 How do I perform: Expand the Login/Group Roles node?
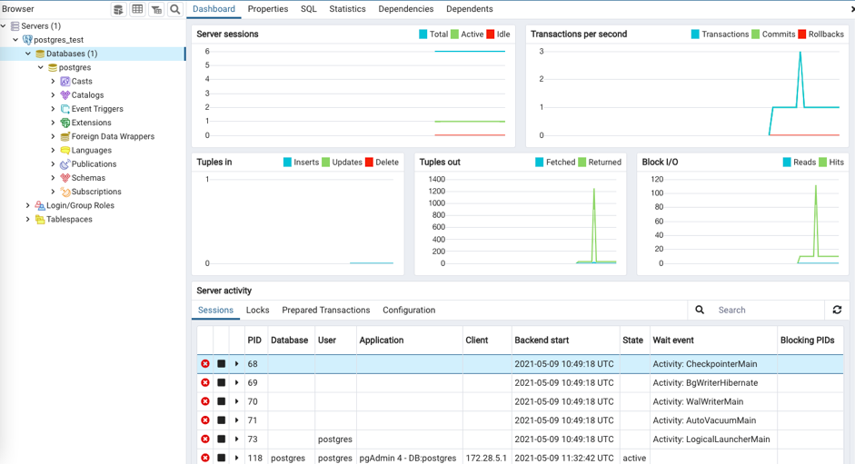click(28, 205)
